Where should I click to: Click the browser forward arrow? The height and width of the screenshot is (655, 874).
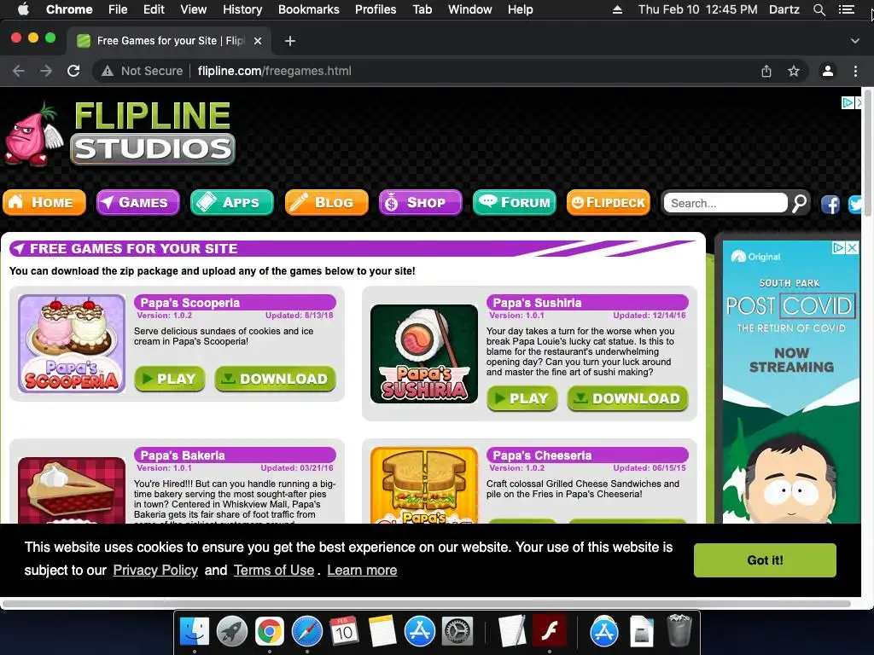point(46,71)
